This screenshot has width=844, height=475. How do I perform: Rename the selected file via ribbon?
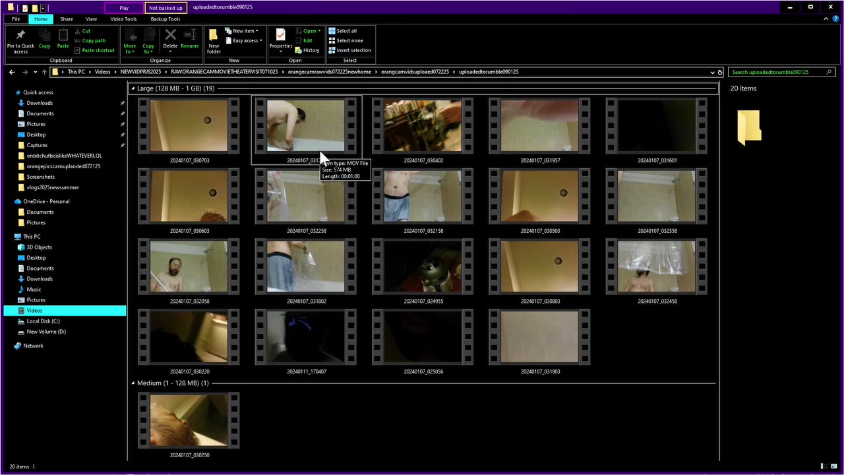(189, 39)
